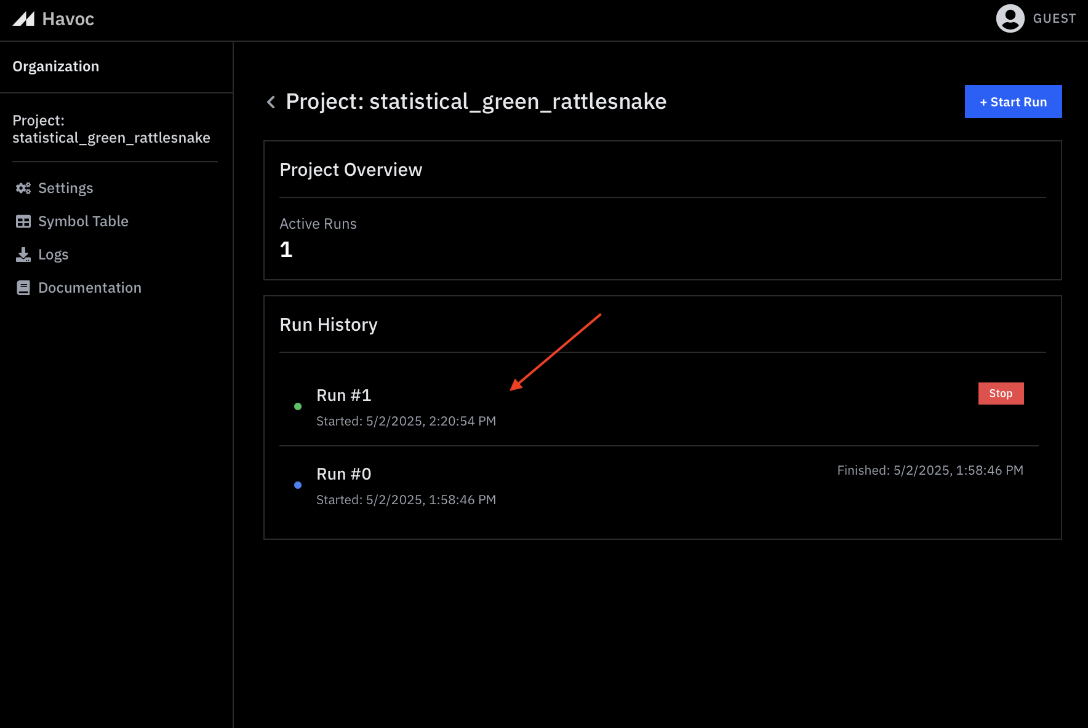
Task: Click the Project Overview heading
Action: coord(351,169)
